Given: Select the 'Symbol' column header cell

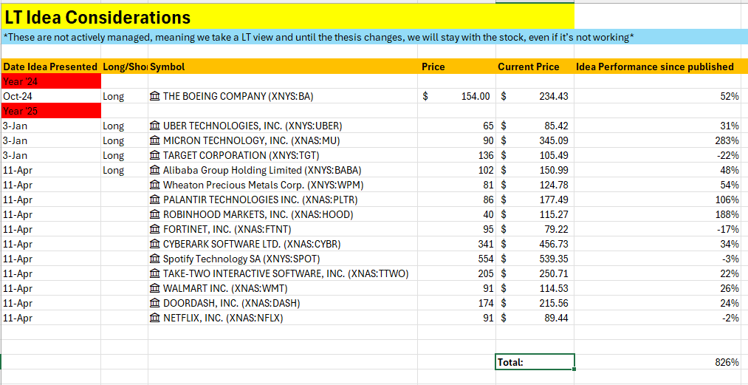Looking at the screenshot, I should 283,67.
